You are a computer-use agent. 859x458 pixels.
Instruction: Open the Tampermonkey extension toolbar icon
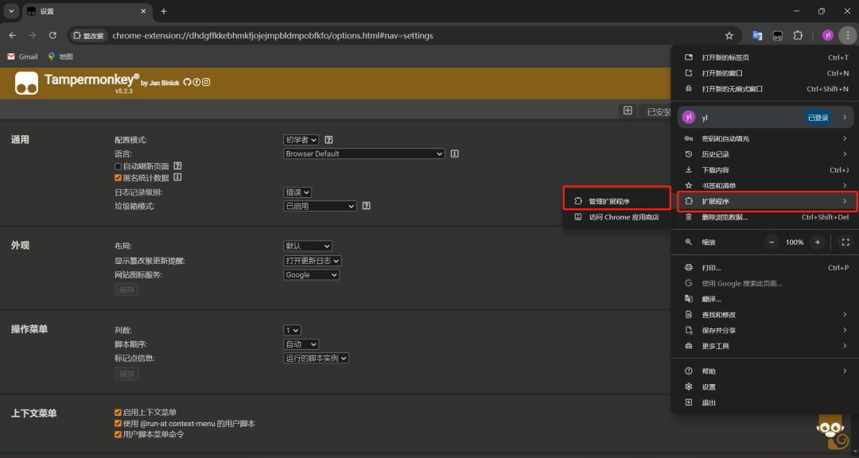(x=777, y=36)
